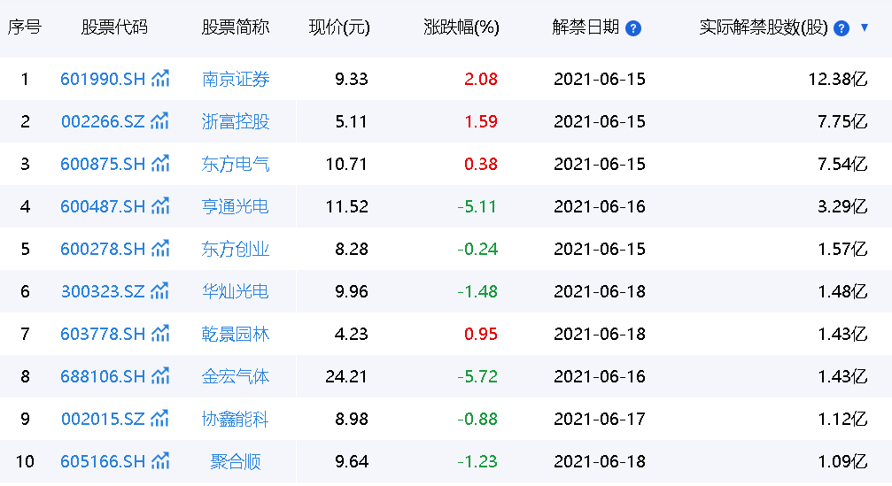Open stock code 600487.SH
892x486 pixels.
coord(103,206)
